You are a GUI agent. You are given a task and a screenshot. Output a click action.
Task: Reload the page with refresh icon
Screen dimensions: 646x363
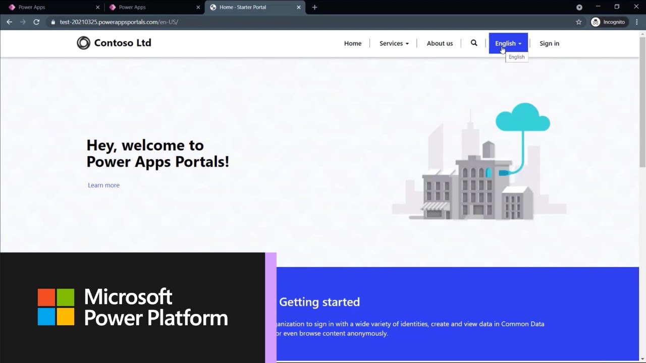36,22
